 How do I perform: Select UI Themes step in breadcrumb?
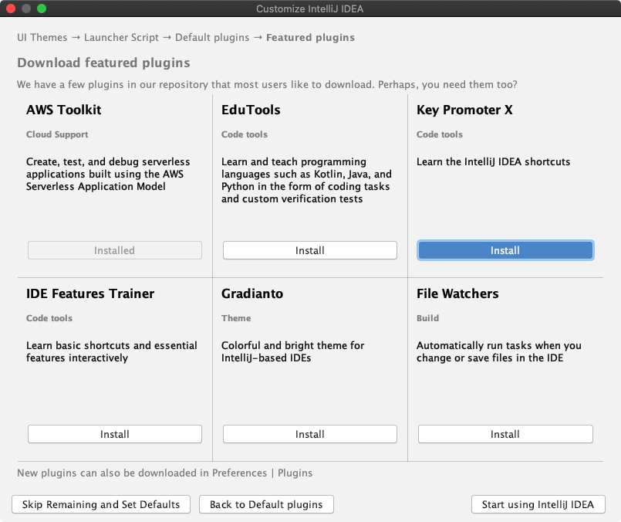[42, 37]
